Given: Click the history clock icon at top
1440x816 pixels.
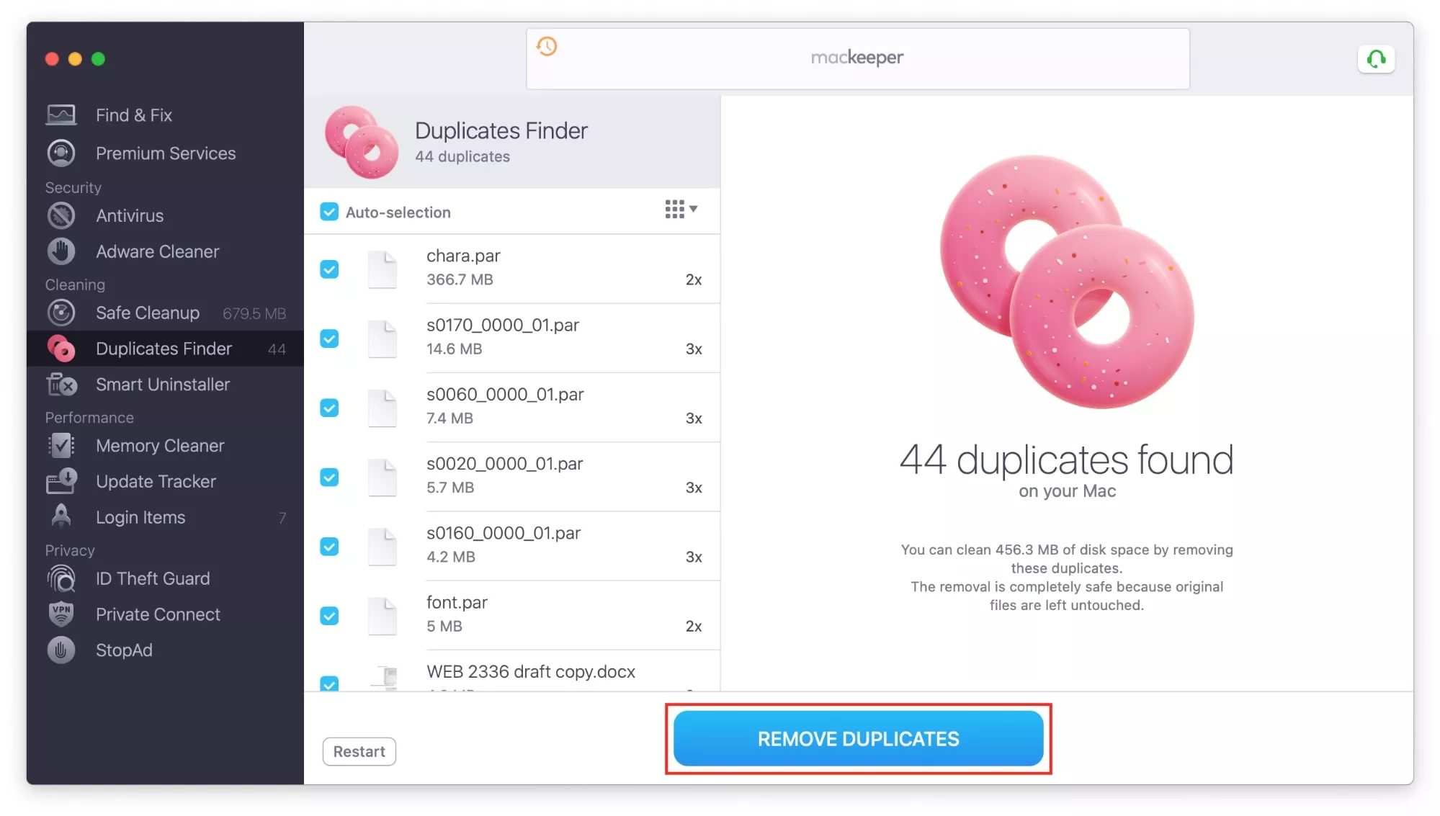Looking at the screenshot, I should [x=548, y=47].
